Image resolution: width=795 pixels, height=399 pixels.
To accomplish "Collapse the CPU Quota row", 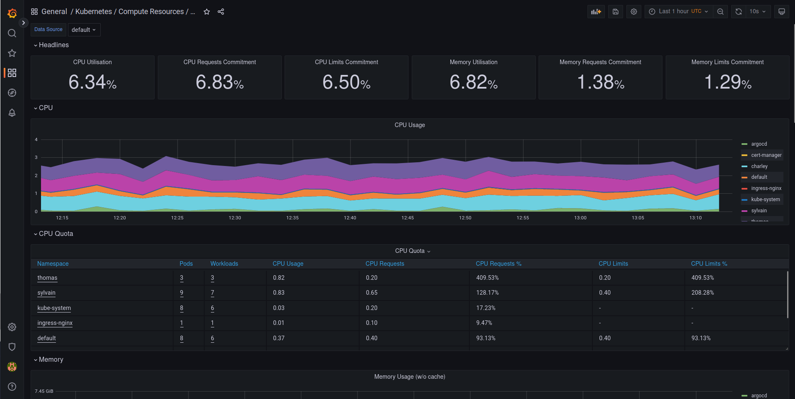I will pyautogui.click(x=53, y=233).
